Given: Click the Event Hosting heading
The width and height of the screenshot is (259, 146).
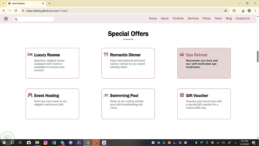Looking at the screenshot, I should point(47,96).
